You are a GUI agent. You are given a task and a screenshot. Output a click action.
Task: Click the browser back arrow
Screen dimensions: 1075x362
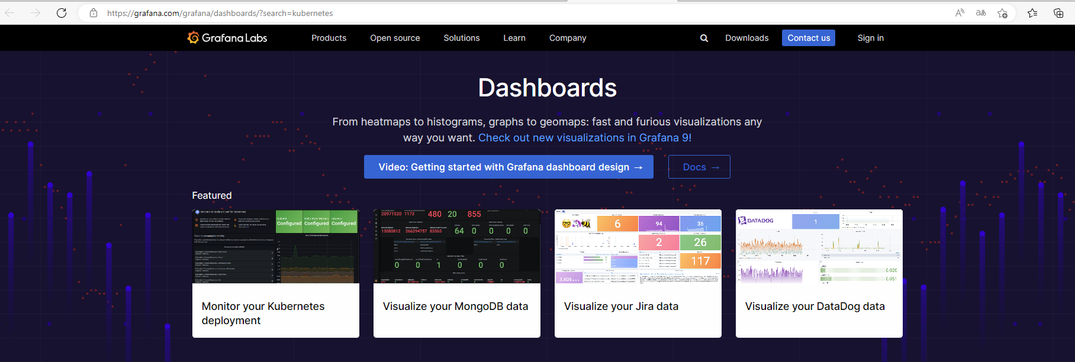(10, 13)
